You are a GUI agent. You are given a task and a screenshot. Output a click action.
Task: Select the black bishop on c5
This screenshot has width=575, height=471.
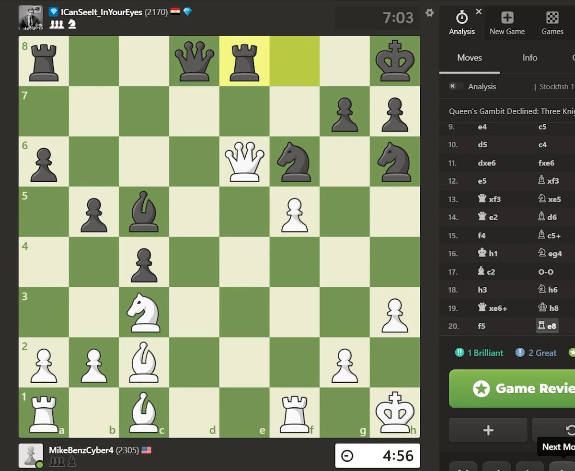tap(144, 212)
